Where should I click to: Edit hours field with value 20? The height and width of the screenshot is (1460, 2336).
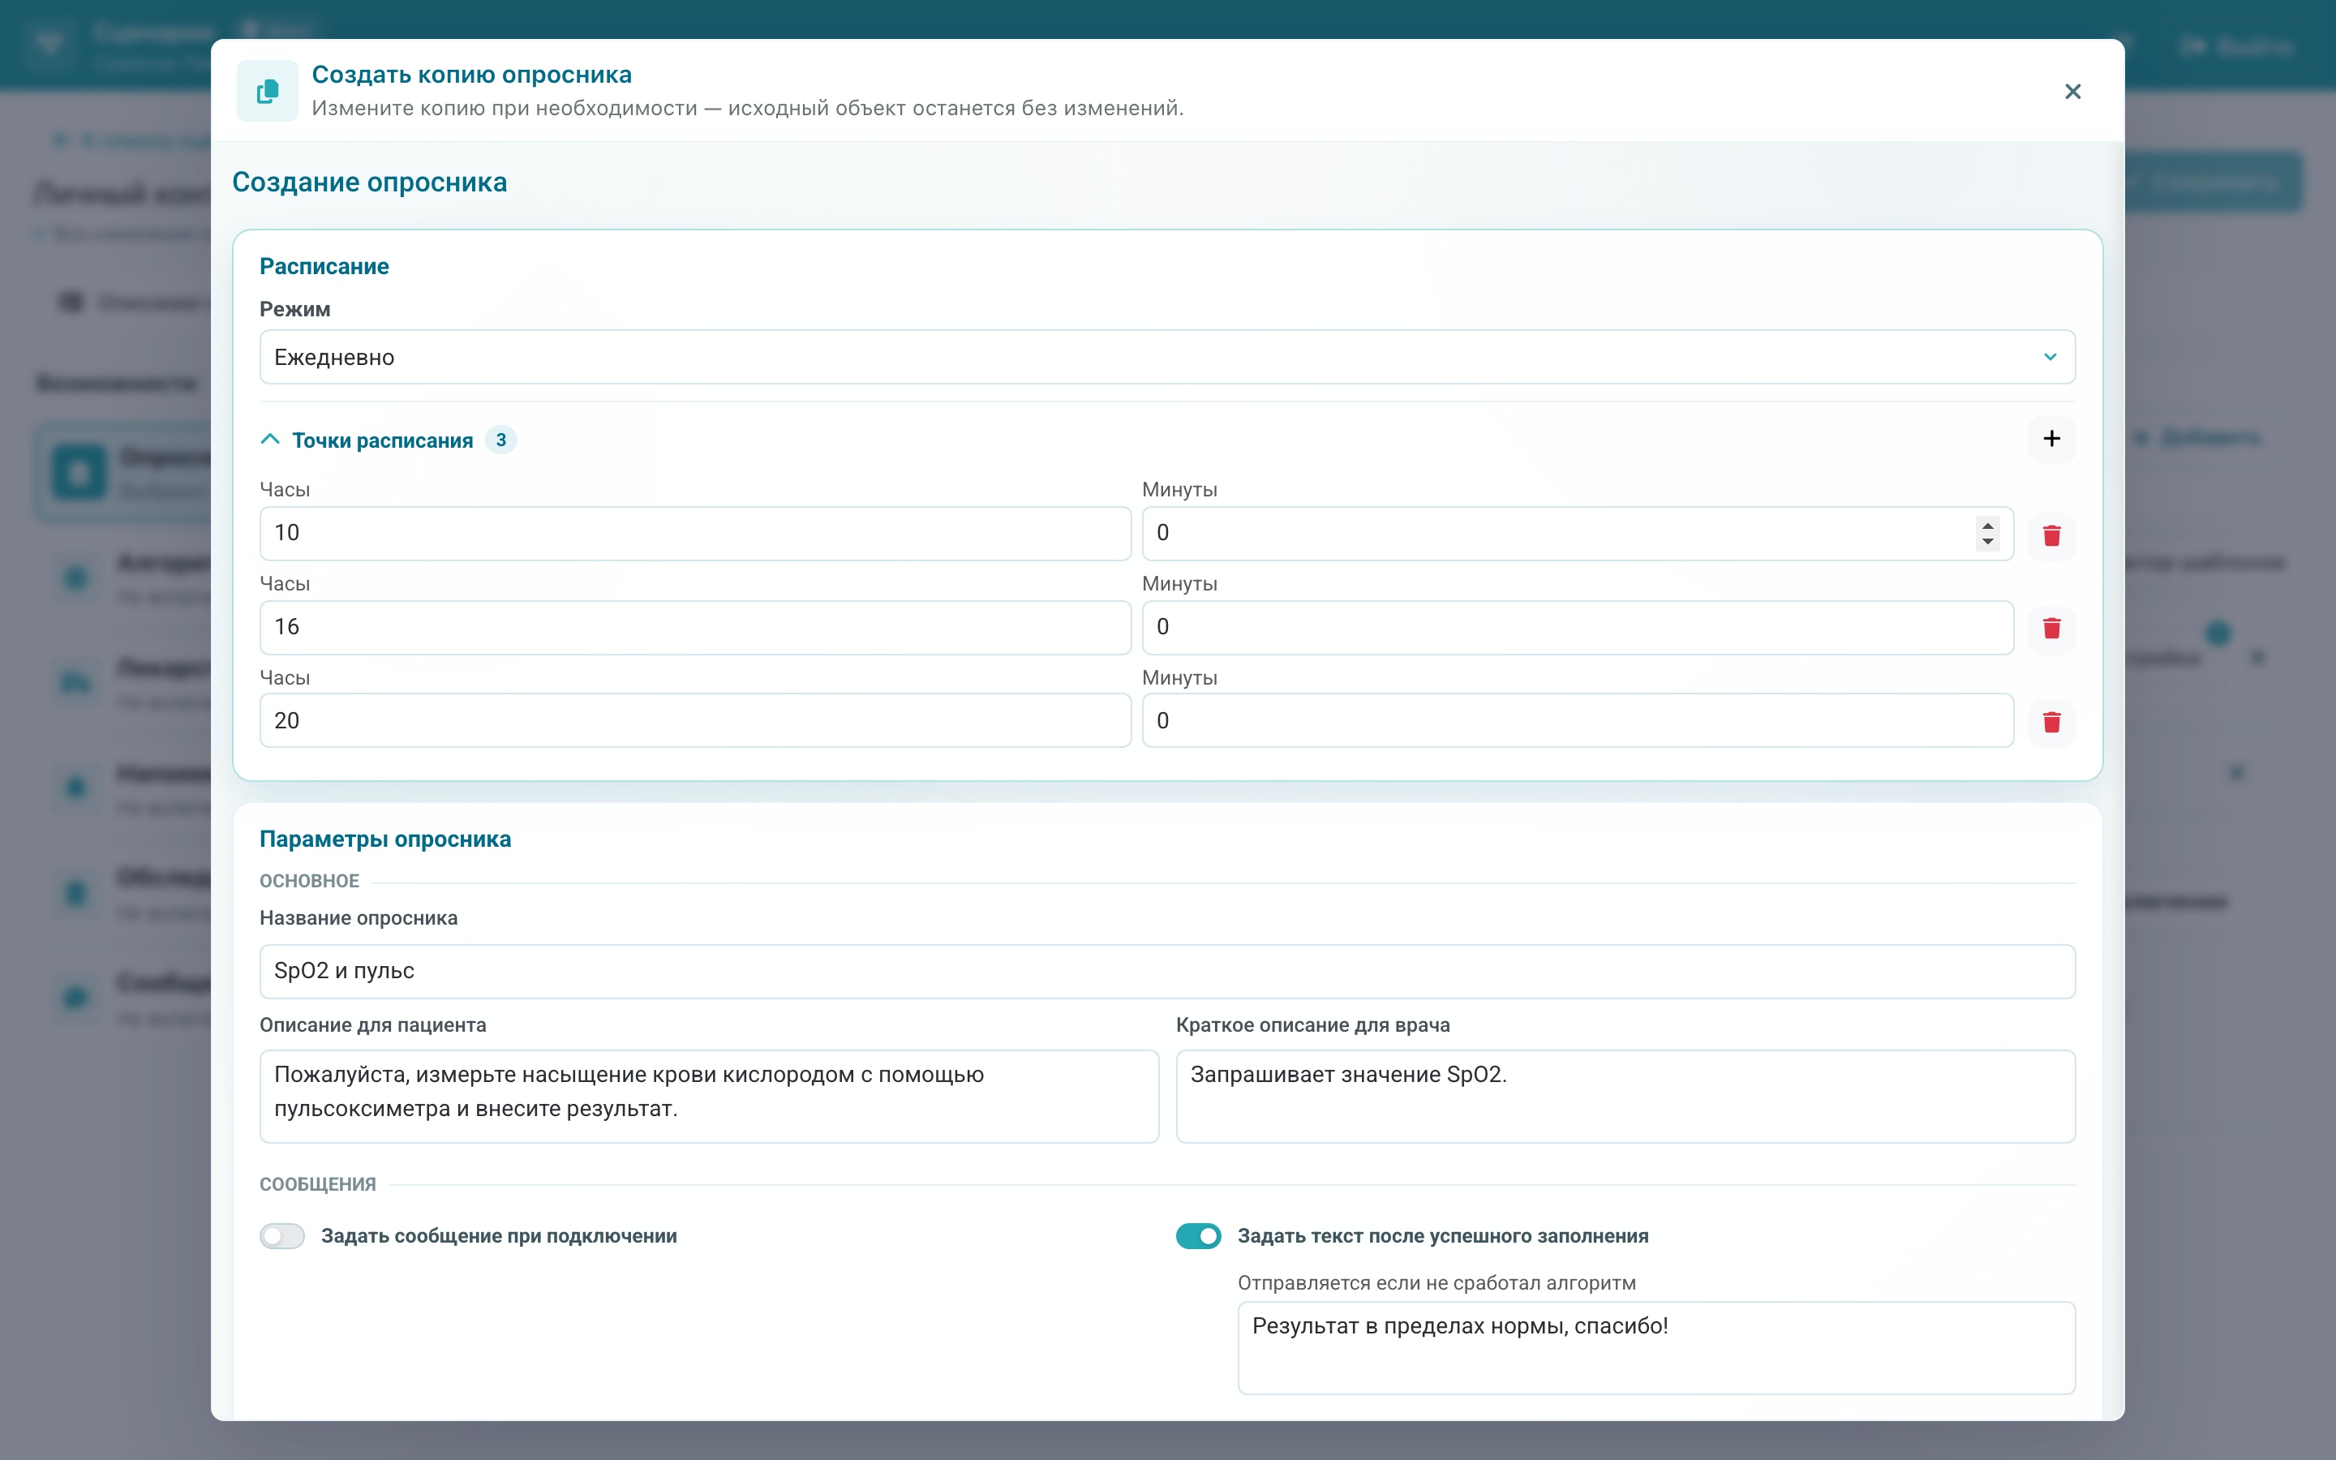[x=695, y=720]
